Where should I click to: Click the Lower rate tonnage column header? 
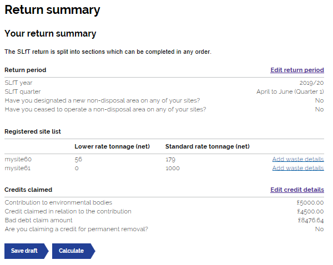click(x=112, y=146)
